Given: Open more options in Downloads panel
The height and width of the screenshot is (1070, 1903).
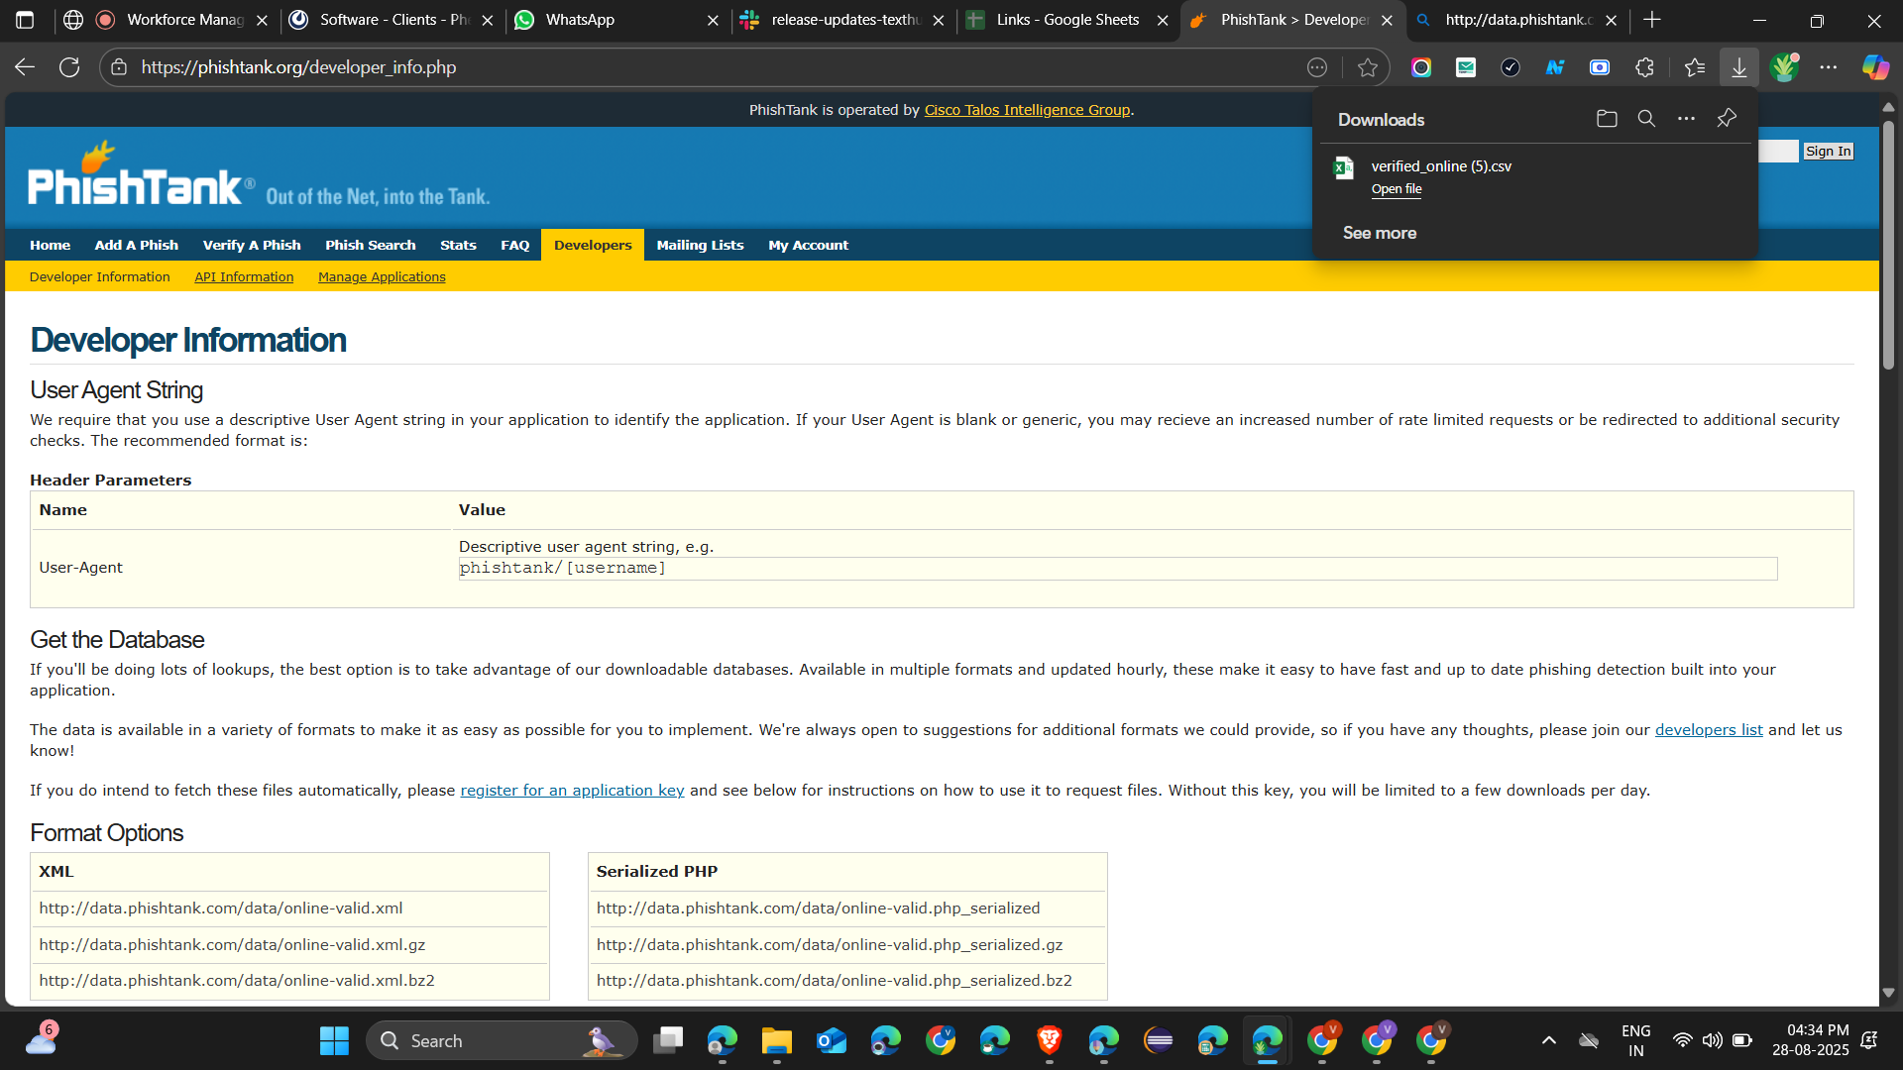Looking at the screenshot, I should (x=1686, y=119).
